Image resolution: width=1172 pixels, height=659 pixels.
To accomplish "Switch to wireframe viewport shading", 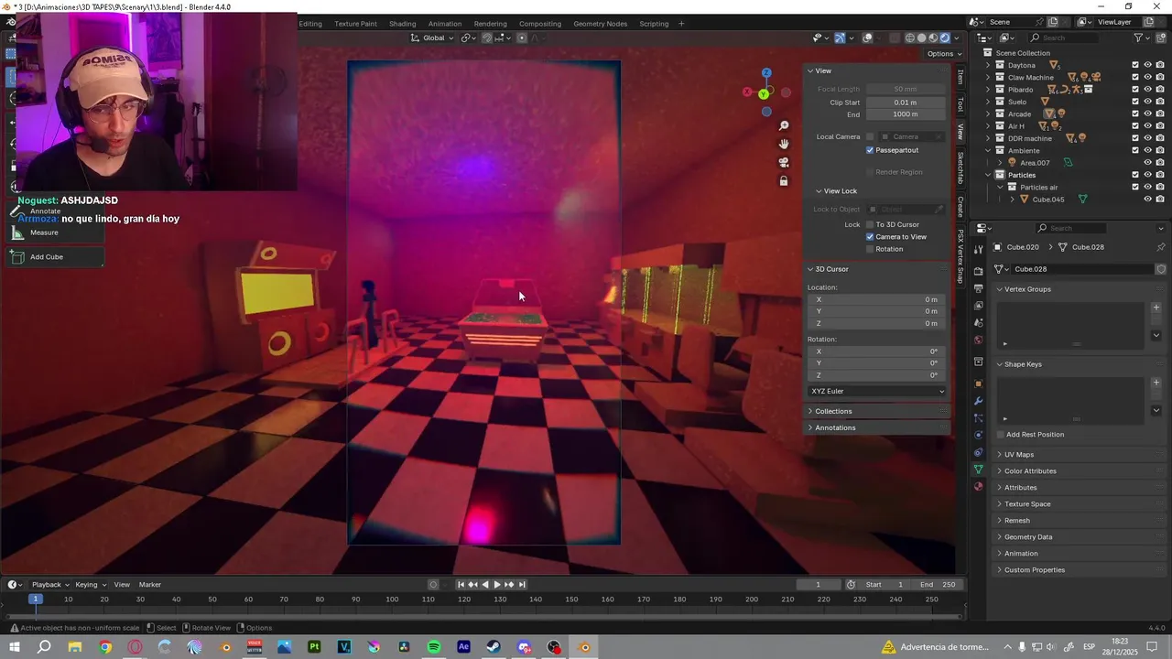I will pos(909,38).
